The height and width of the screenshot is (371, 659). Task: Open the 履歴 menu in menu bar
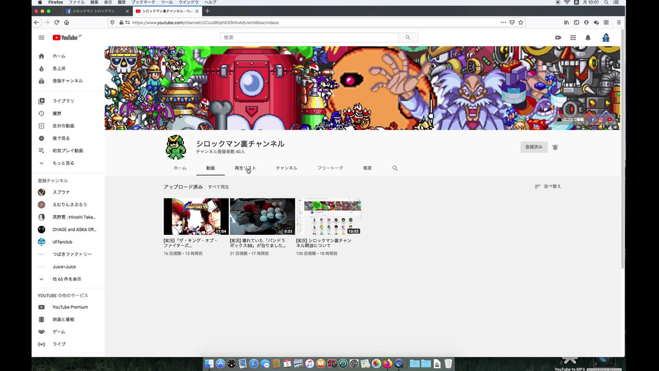click(x=122, y=3)
